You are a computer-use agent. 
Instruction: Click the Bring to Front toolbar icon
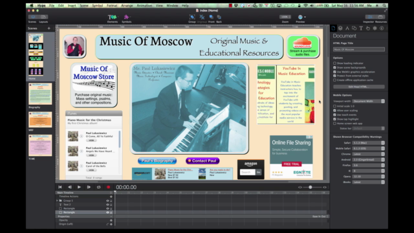(212, 17)
